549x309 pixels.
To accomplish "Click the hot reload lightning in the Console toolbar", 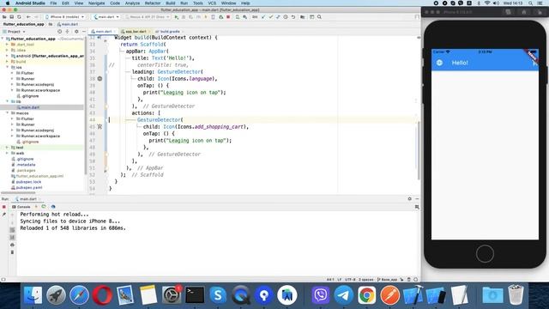I will point(36,207).
